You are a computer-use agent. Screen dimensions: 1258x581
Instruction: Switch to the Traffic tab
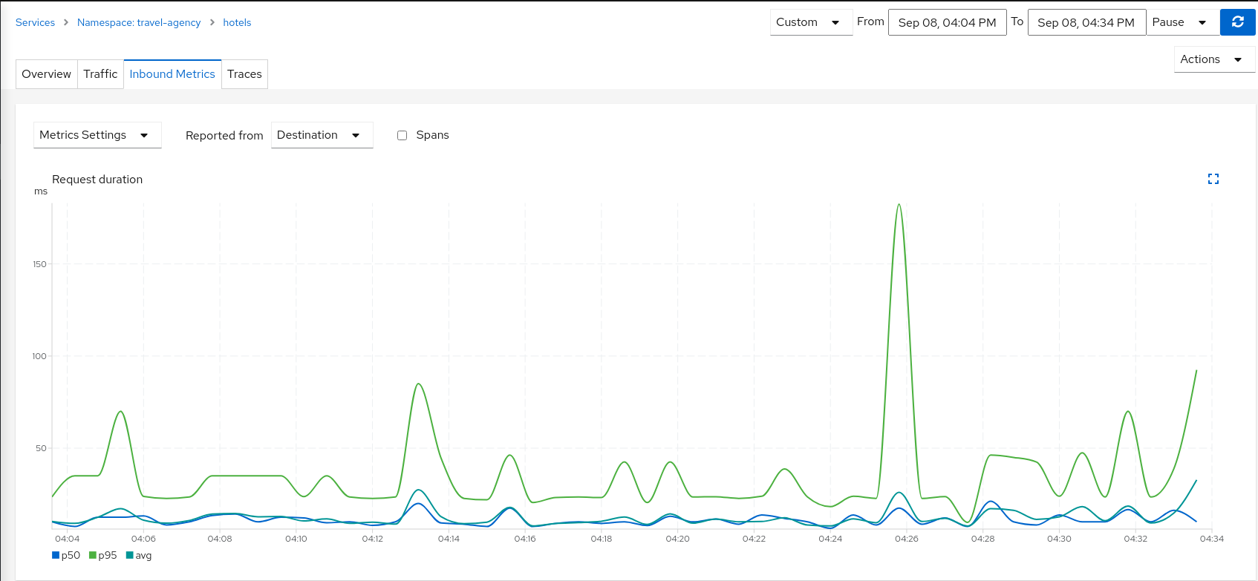click(100, 74)
